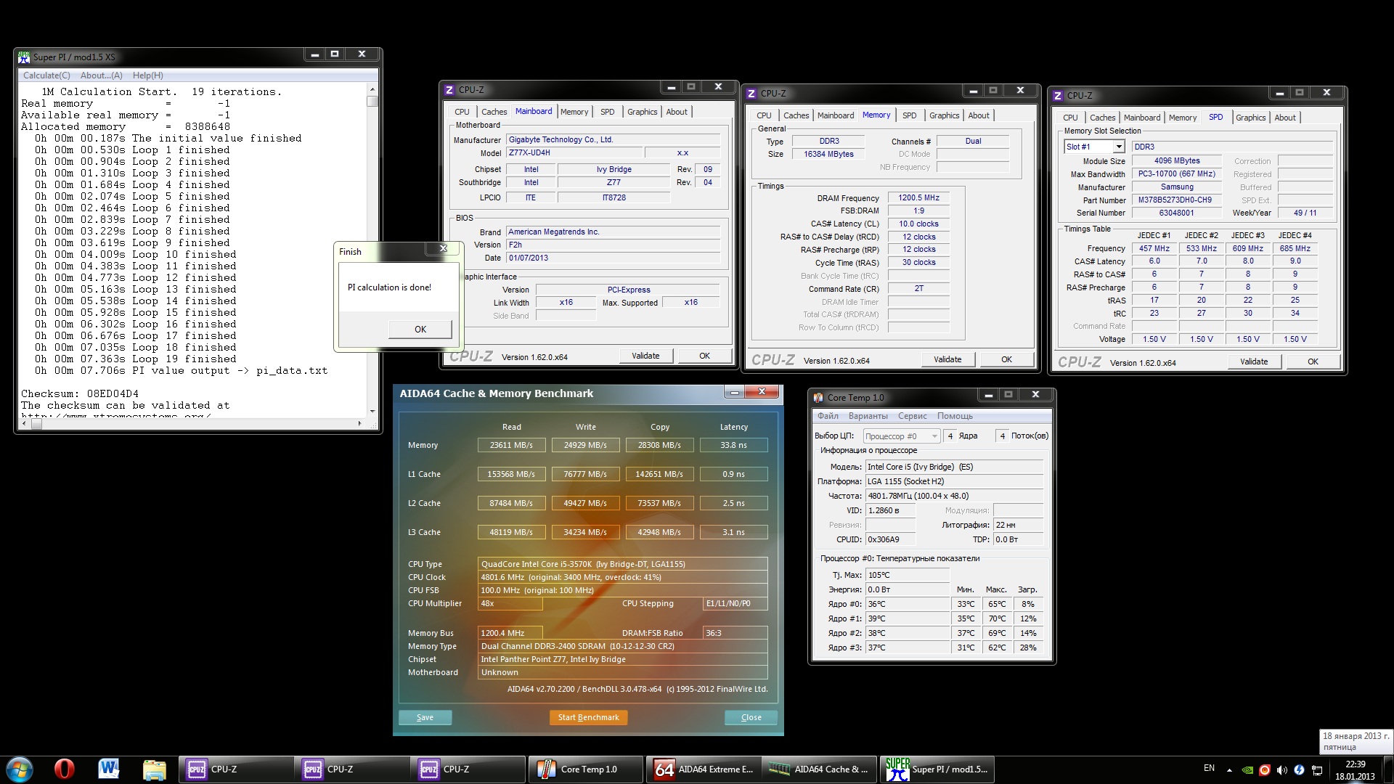Show hidden tray icons arrow
Viewport: 1394px width, 784px height.
[1229, 769]
